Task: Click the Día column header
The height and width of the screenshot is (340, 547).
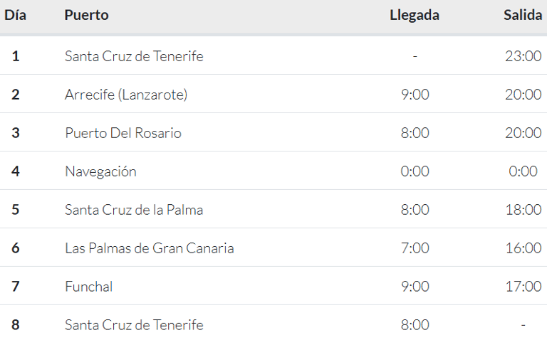Action: 15,15
